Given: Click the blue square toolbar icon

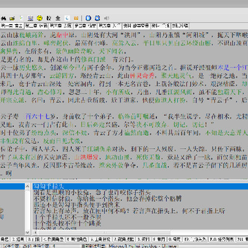Looking at the screenshot, I should (98, 18).
